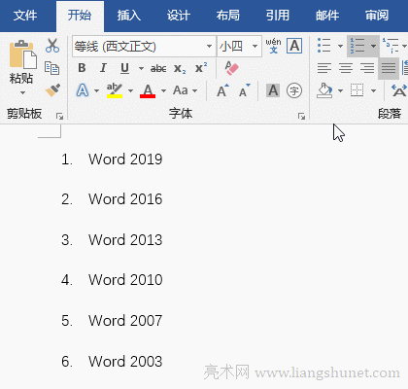
Task: Open the 剪贴板 dialog launcher
Action: [x=59, y=116]
